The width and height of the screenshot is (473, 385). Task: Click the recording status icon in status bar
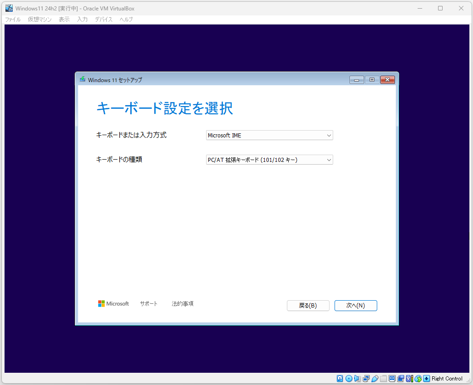tap(401, 378)
